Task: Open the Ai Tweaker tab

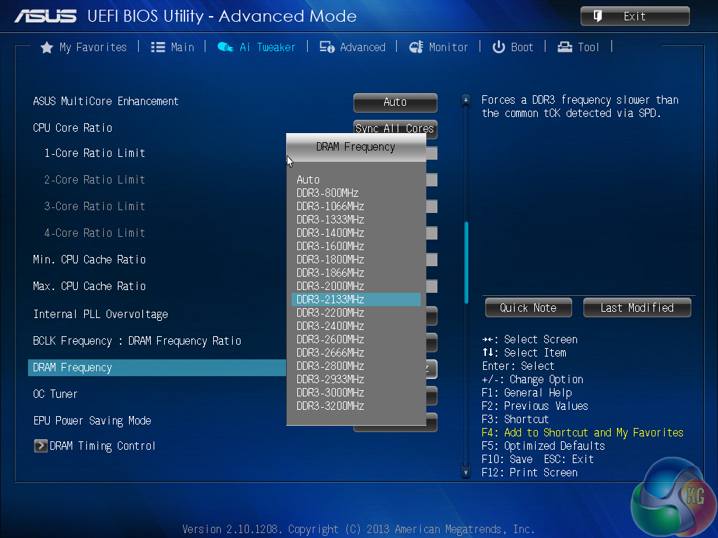Action: [257, 47]
